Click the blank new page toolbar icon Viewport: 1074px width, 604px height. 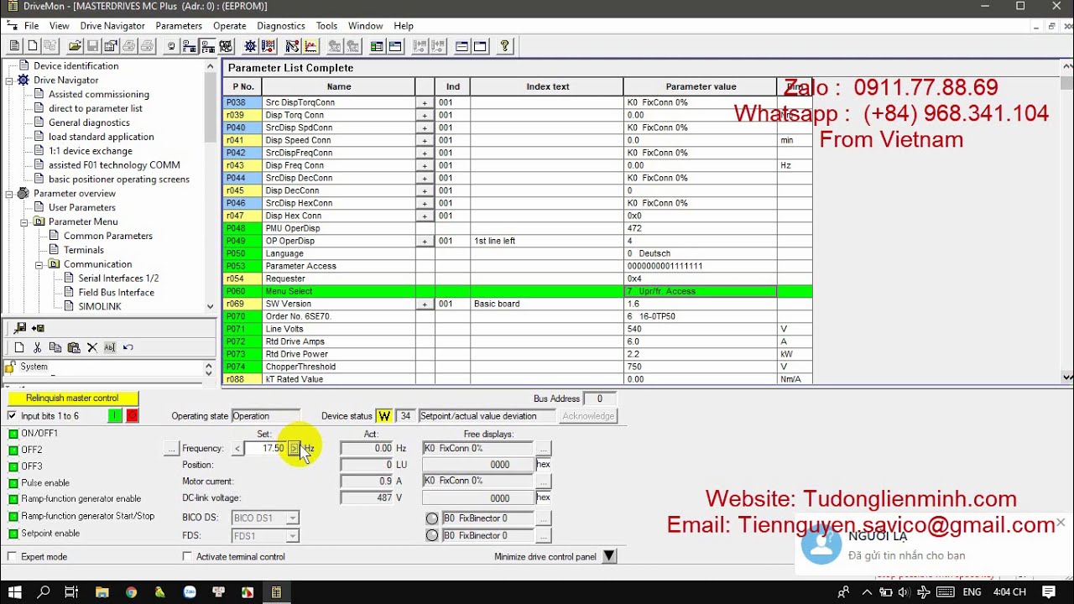click(x=32, y=46)
